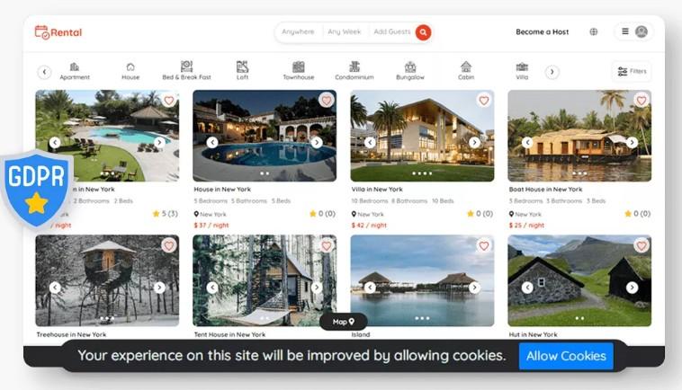Open the globe language selector

(593, 31)
